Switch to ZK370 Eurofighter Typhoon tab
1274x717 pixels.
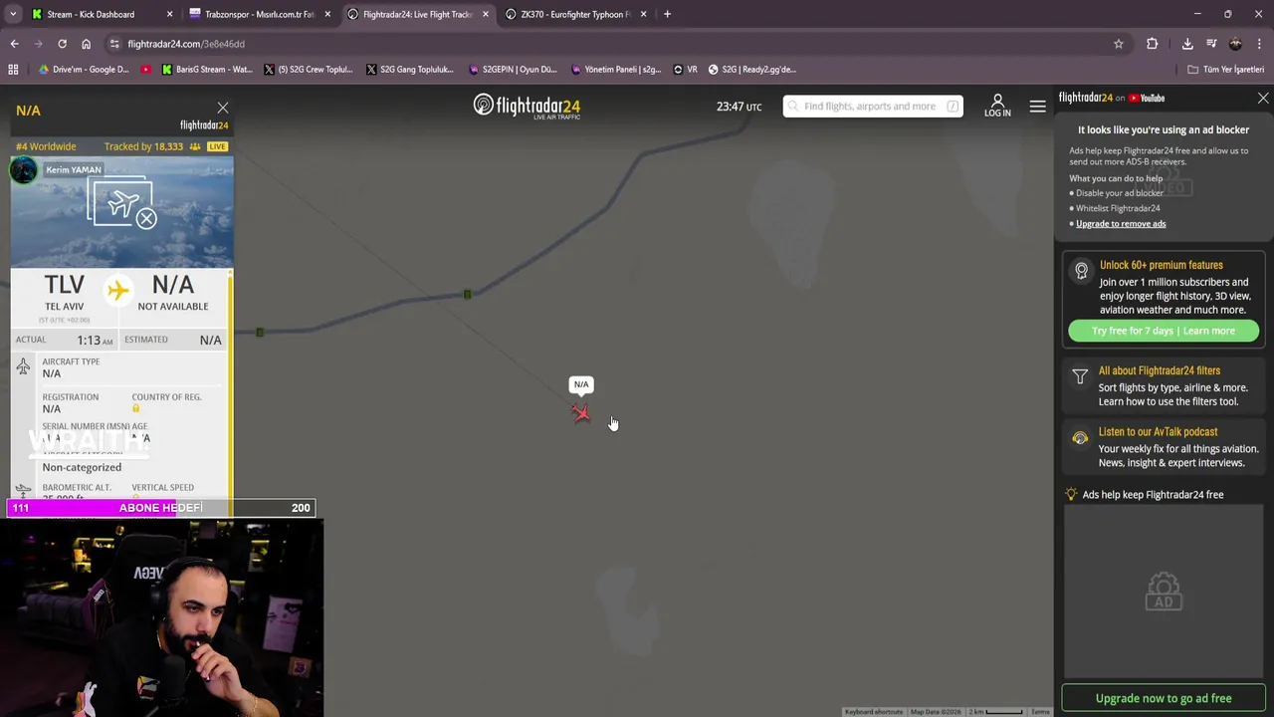pyautogui.click(x=575, y=14)
